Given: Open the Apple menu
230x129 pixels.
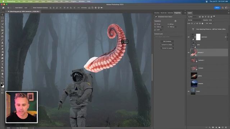Looking at the screenshot, I should click(3, 1).
